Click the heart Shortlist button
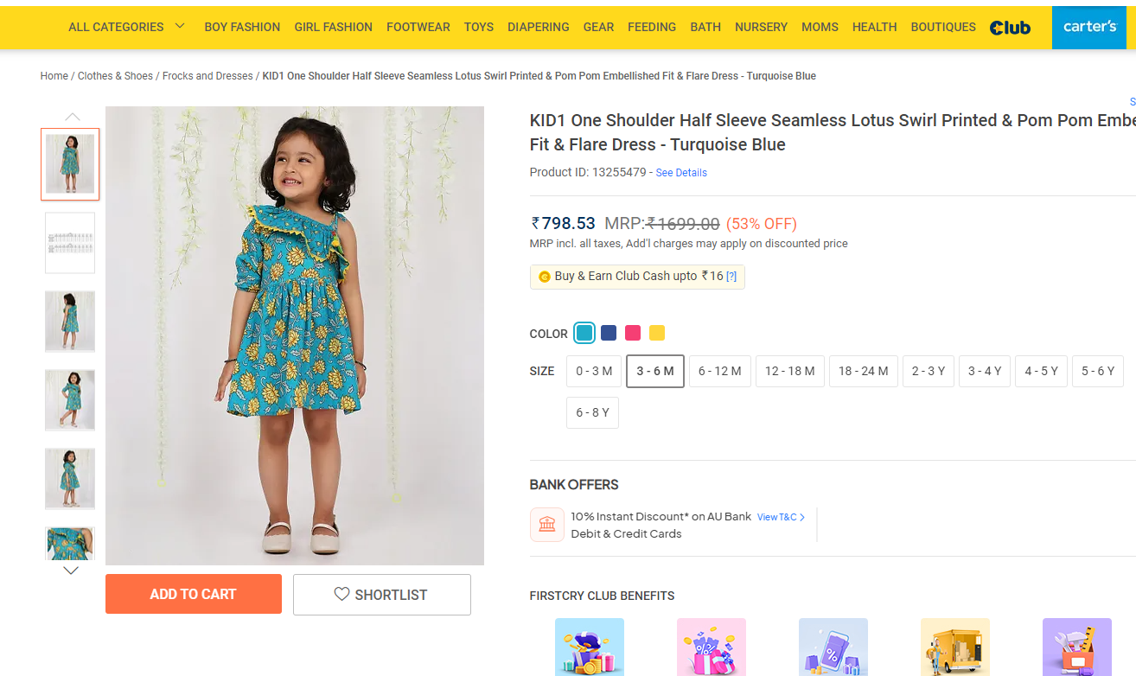 pos(381,595)
